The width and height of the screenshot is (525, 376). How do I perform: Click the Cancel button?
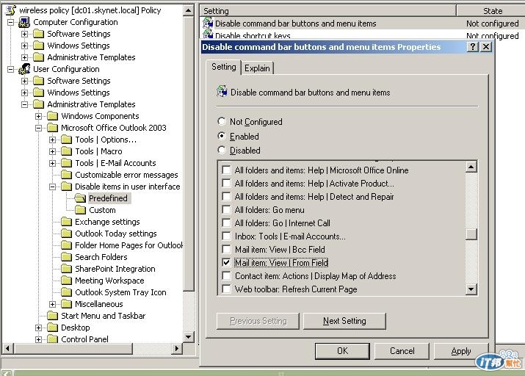click(402, 351)
